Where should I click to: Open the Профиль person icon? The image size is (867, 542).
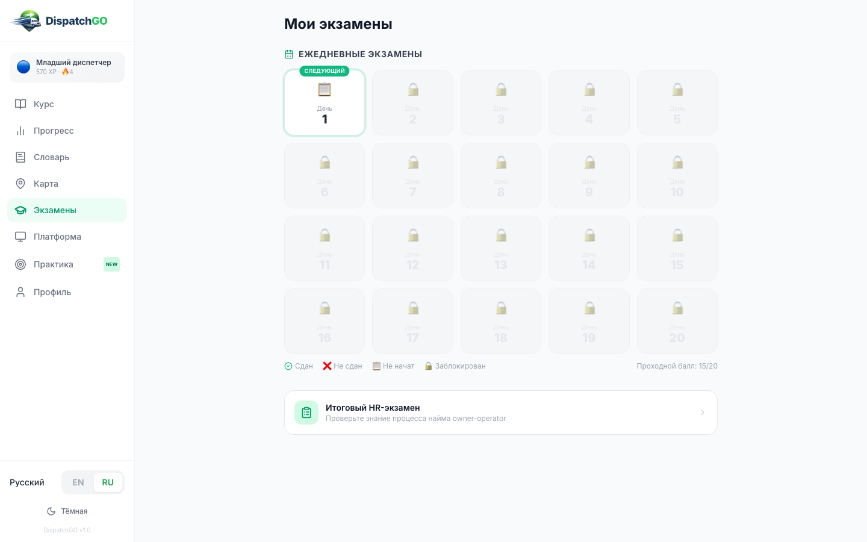click(x=20, y=292)
